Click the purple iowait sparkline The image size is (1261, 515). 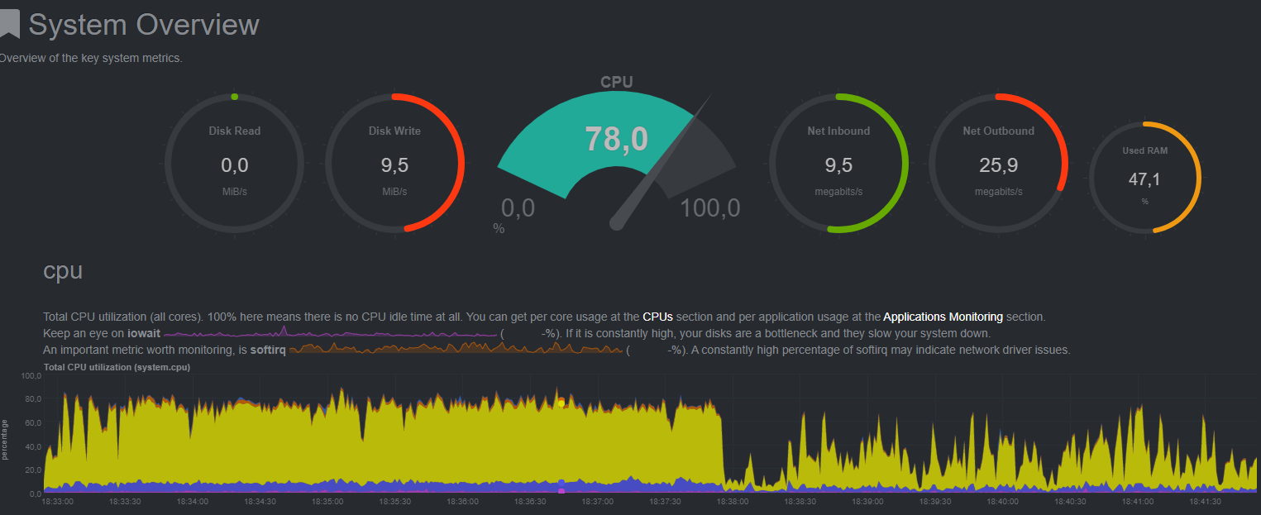coord(329,334)
